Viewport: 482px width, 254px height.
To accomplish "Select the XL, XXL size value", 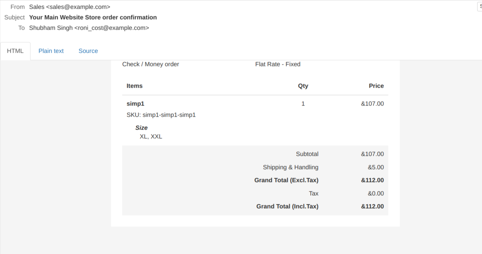I will pyautogui.click(x=151, y=136).
